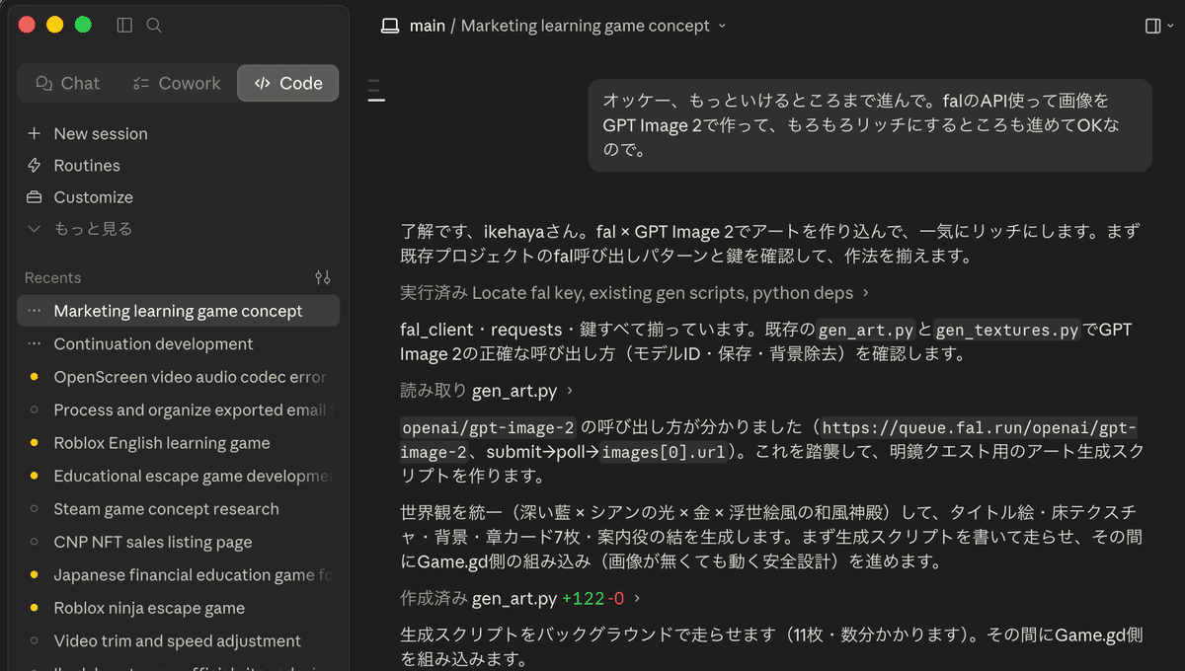The image size is (1185, 671).
Task: Click the Customize briefcase icon
Action: 35,196
